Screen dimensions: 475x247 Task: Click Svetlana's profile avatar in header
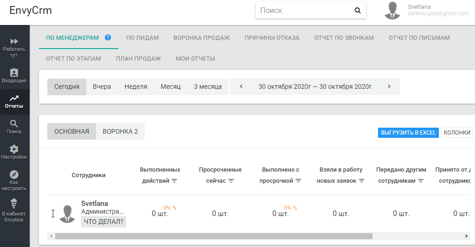(392, 11)
